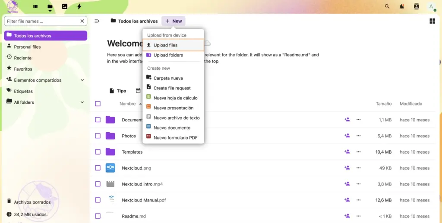Expand the All folders tree
Image resolution: width=442 pixels, height=223 pixels.
coord(82,102)
